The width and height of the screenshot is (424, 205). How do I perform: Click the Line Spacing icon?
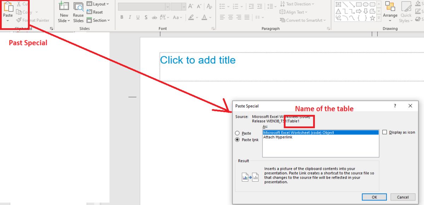click(270, 6)
